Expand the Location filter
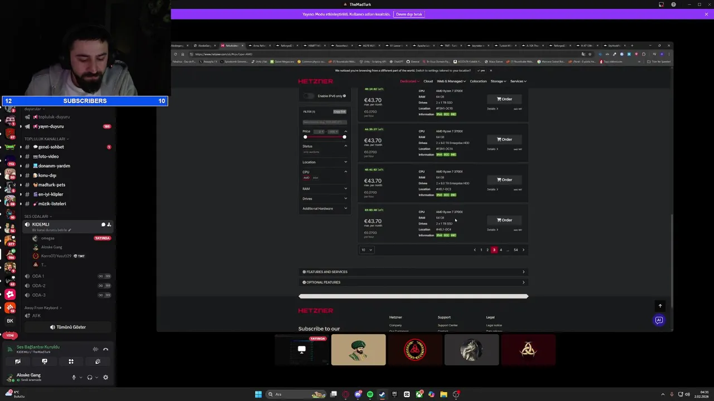This screenshot has width=714, height=401. (x=325, y=162)
